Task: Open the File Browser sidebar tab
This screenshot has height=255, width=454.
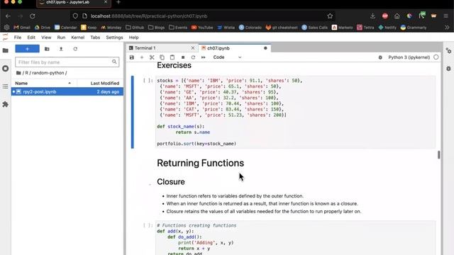Action: click(x=6, y=50)
